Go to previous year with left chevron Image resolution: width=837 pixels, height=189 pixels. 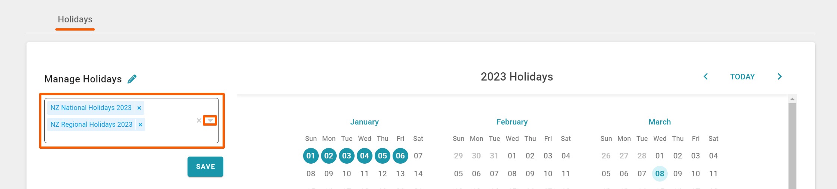[705, 77]
